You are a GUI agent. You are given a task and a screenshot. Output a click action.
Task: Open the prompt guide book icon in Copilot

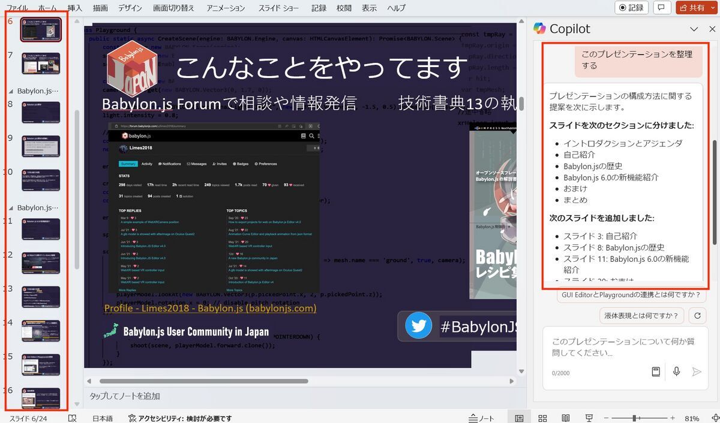tap(656, 371)
